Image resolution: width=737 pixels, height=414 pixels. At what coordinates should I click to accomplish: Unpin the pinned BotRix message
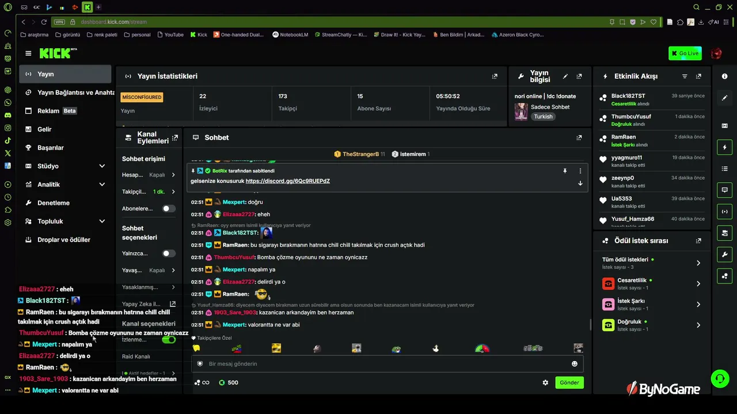coord(565,171)
